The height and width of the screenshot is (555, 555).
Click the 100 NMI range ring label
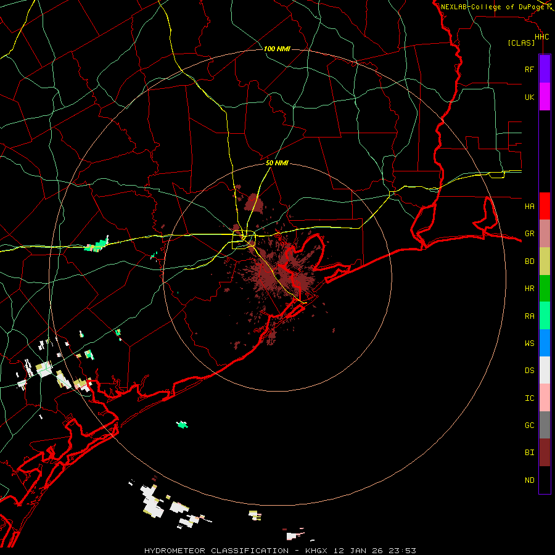277,49
